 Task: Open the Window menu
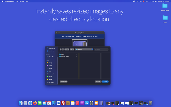click(x=22, y=1)
